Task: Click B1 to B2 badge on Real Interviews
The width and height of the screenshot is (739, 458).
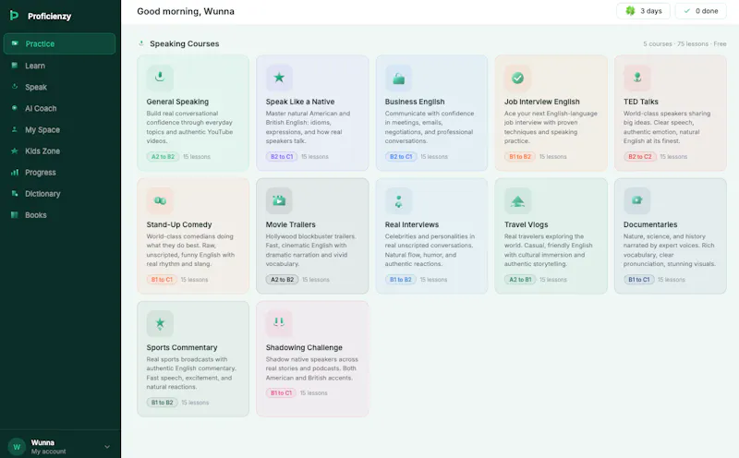Action: (401, 280)
